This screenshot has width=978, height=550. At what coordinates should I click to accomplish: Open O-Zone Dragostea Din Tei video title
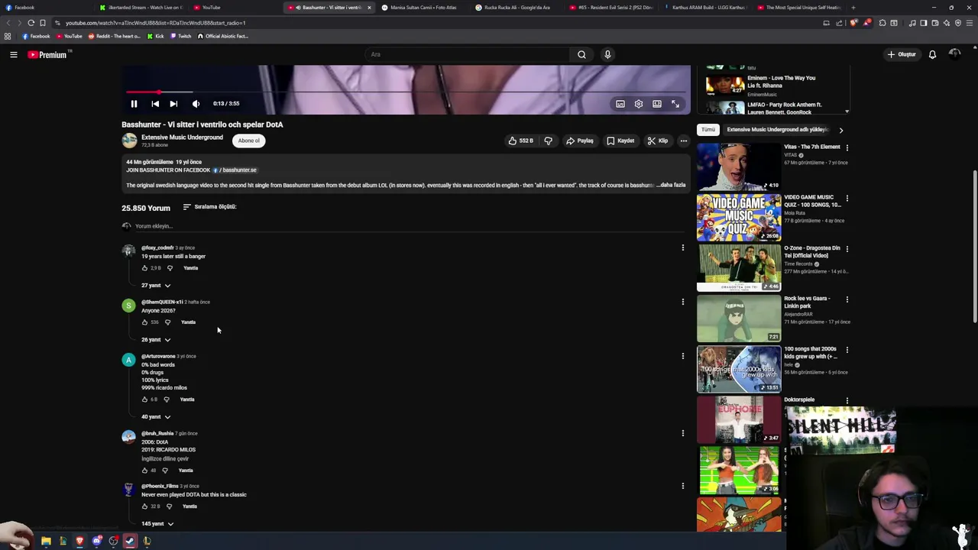pyautogui.click(x=811, y=251)
